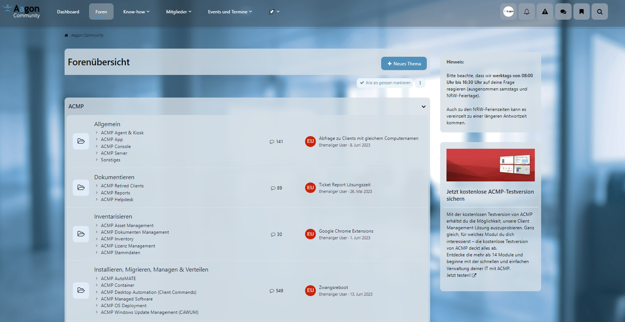
Task: Click Jetzt kostenlose ACMP-Testversion sichern heading
Action: pos(490,195)
